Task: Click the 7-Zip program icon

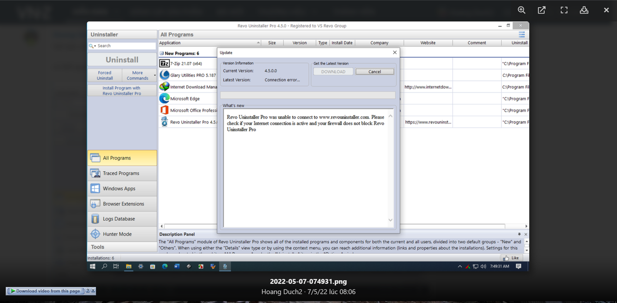Action: pos(164,63)
